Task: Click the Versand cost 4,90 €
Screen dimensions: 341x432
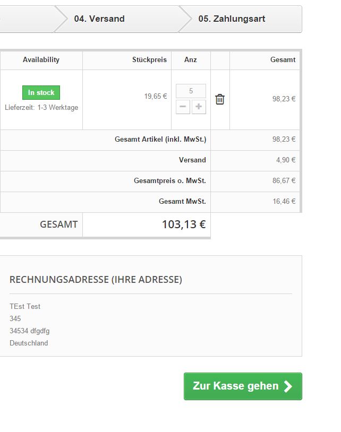Action: click(x=286, y=160)
